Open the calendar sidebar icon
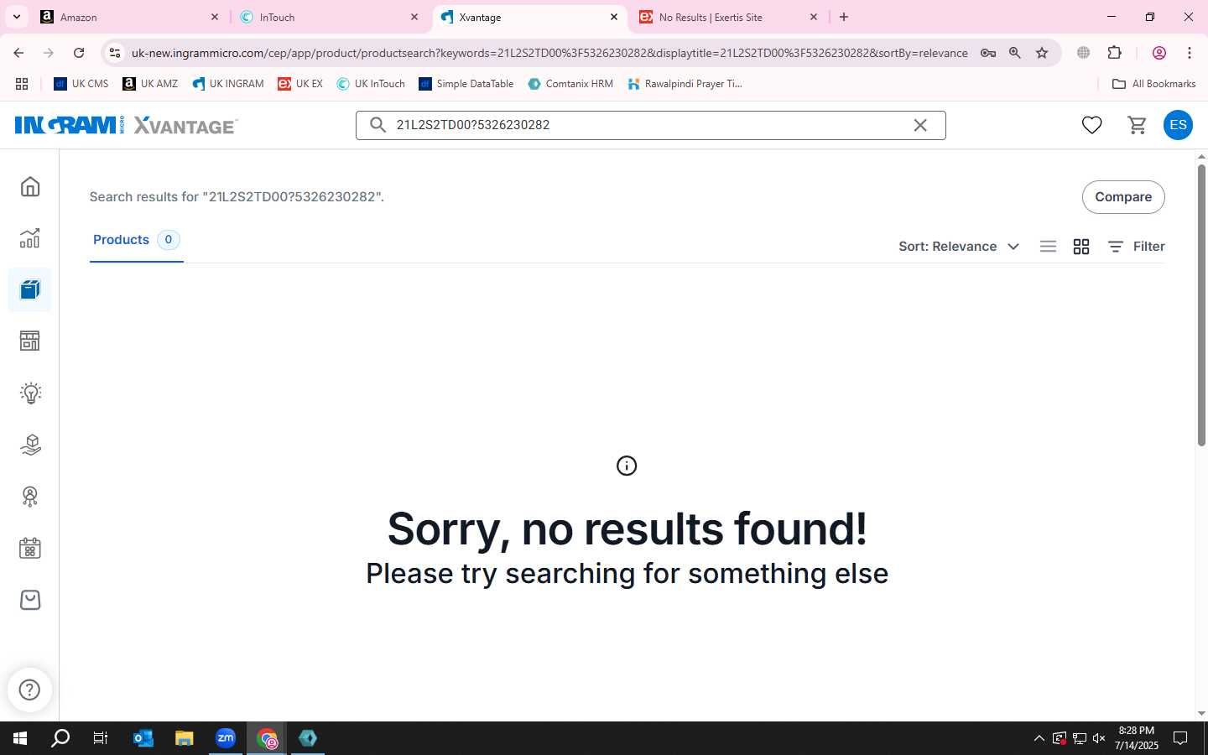 coord(30,548)
